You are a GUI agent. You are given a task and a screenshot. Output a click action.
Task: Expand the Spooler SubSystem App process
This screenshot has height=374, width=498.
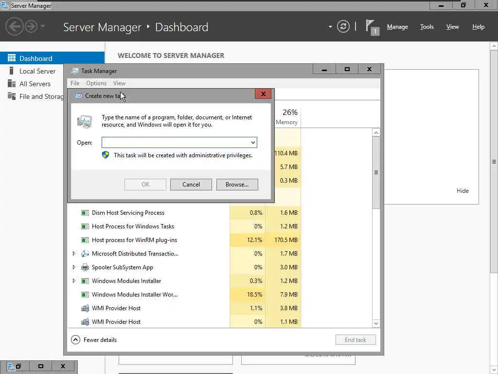[x=74, y=267]
